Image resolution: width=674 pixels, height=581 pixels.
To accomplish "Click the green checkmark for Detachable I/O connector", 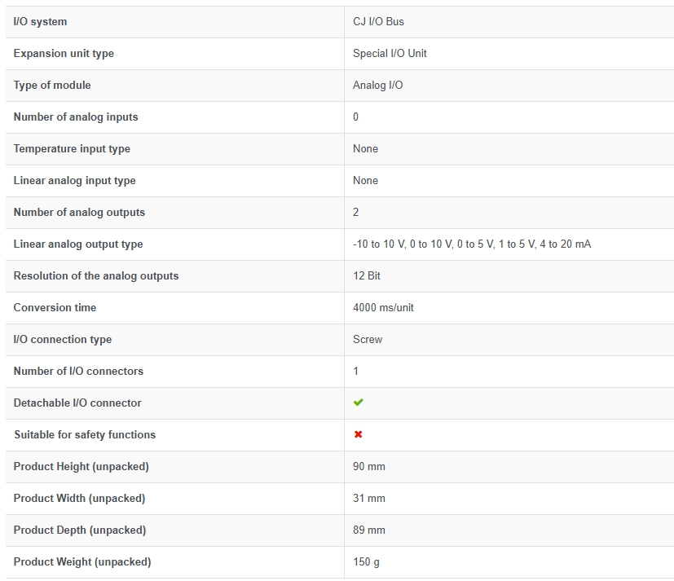I will [358, 403].
